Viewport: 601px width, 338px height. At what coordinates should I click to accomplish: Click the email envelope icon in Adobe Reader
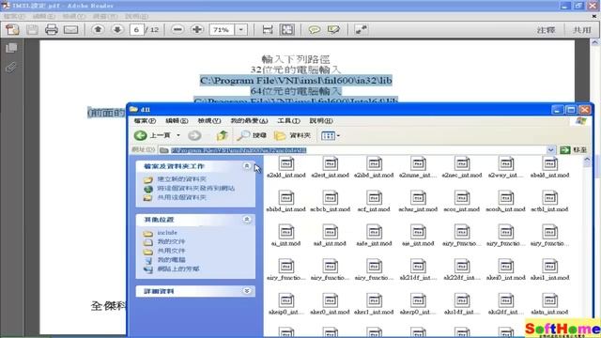tap(71, 29)
